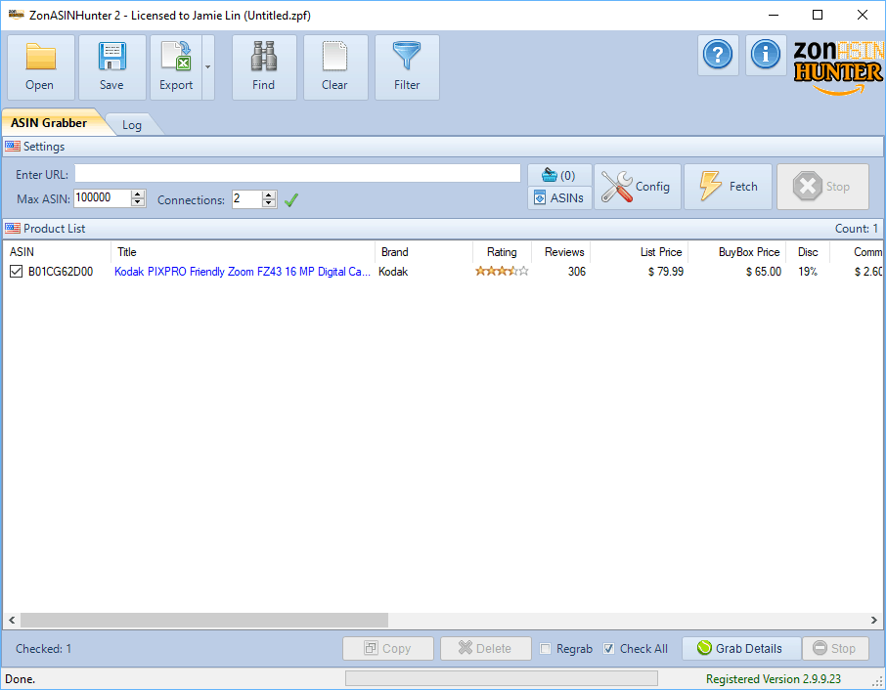The image size is (887, 690).
Task: Click the 19% discount cell
Action: pyautogui.click(x=808, y=272)
